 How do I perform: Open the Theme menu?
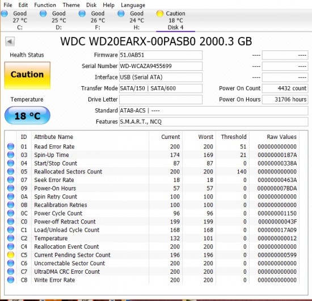pos(71,5)
